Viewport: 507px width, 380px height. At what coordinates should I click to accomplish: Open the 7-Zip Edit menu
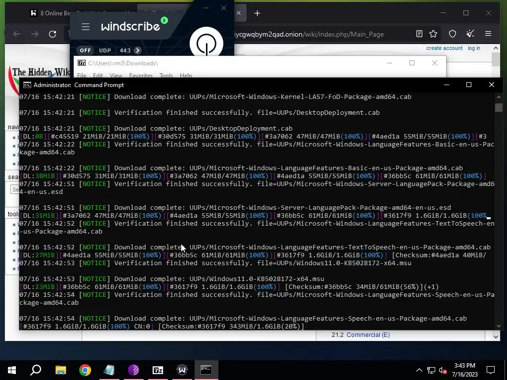coord(98,75)
